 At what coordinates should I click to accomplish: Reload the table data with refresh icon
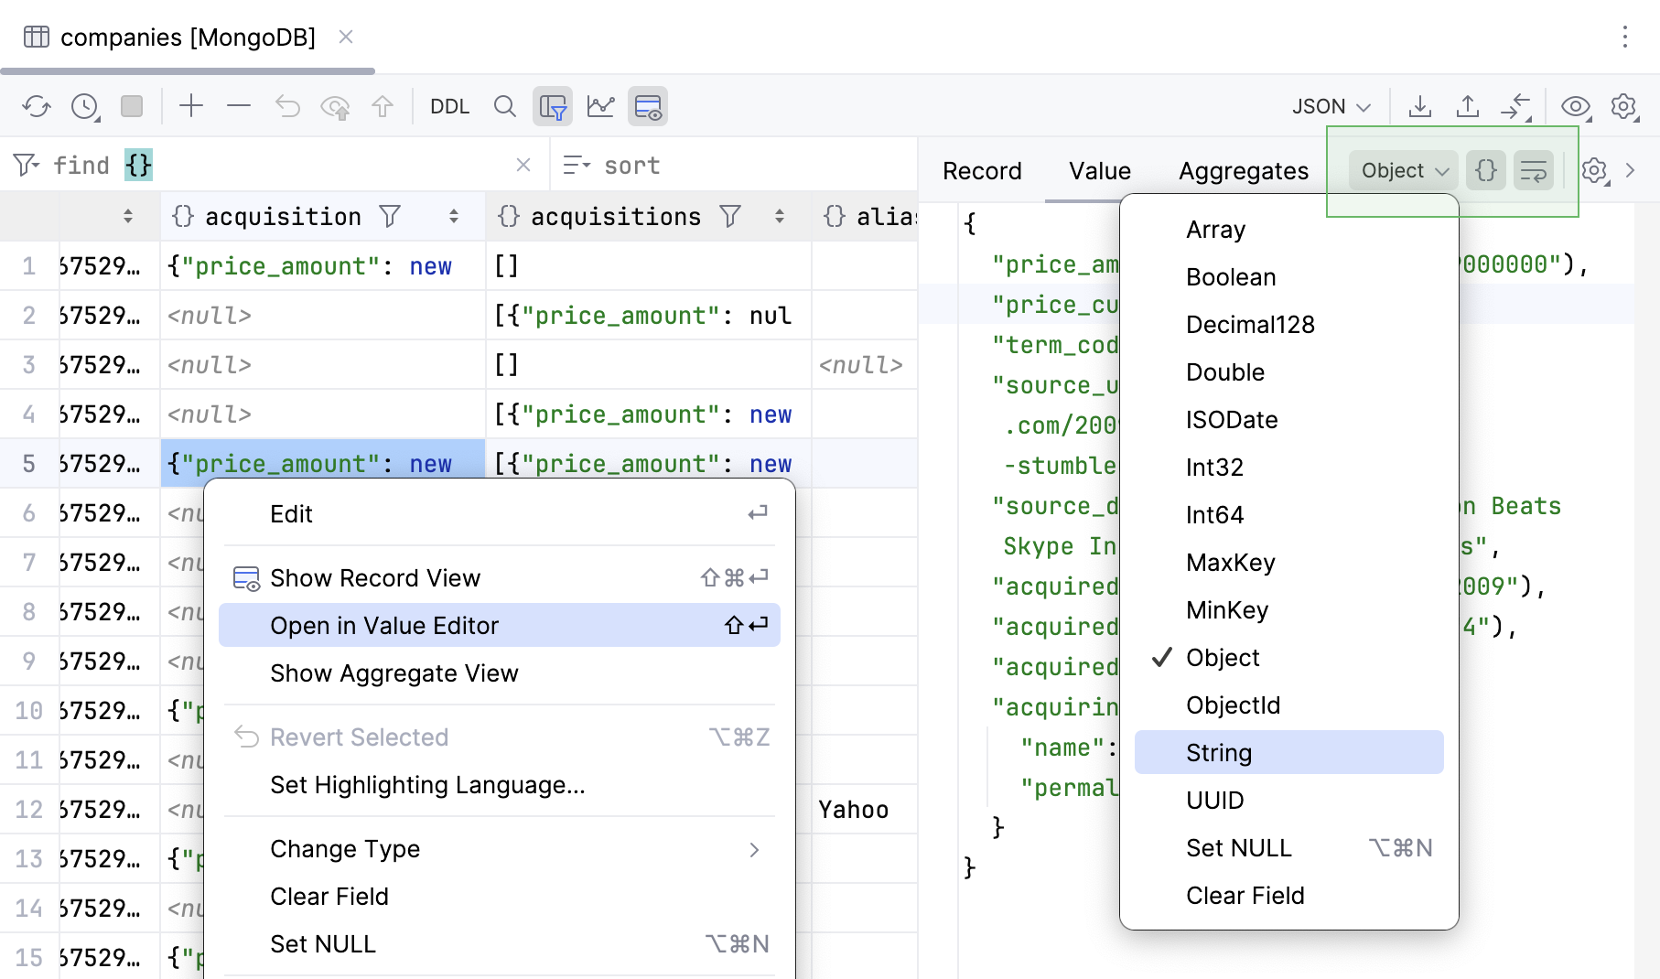(37, 105)
